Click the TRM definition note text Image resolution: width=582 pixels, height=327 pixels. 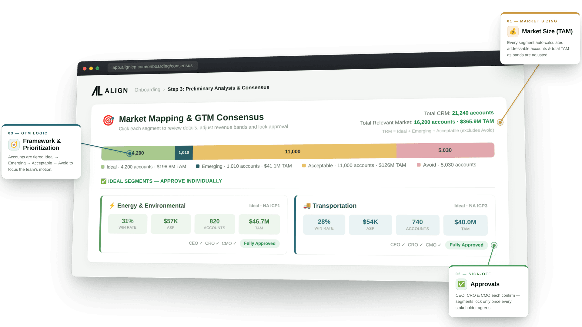pos(438,131)
